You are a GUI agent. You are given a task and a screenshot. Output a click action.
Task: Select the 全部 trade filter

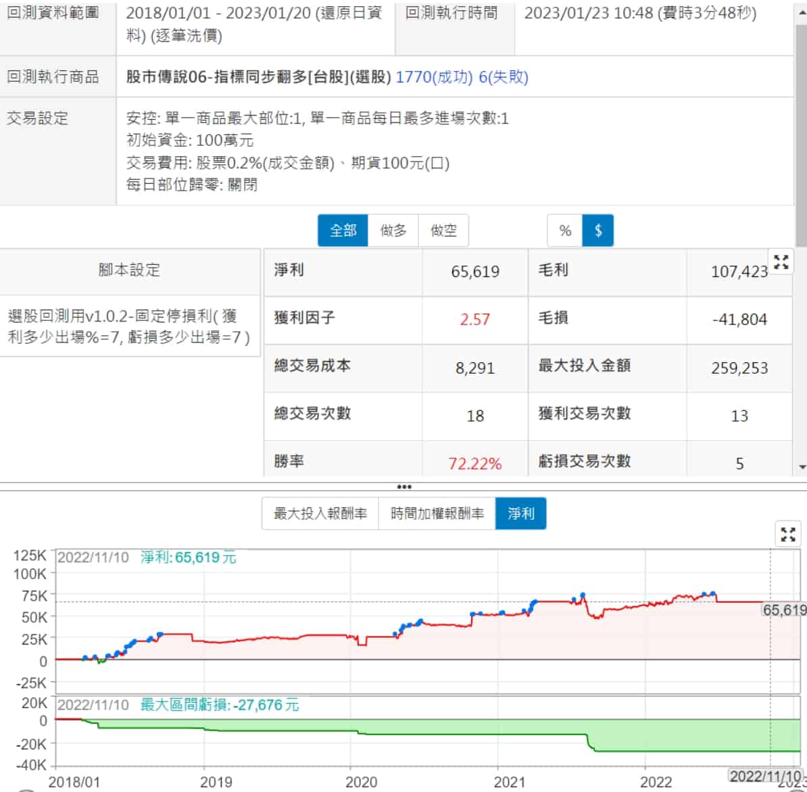pyautogui.click(x=343, y=230)
